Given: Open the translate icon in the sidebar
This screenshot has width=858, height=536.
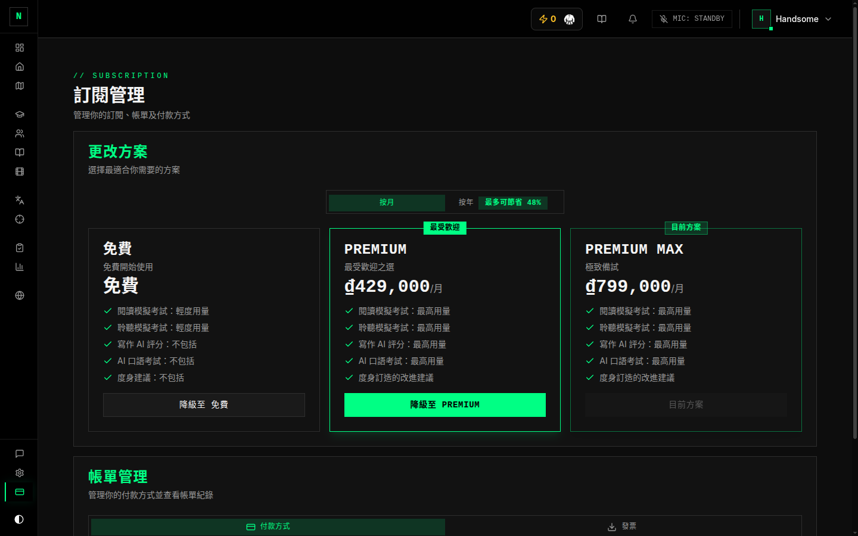Looking at the screenshot, I should 20,200.
